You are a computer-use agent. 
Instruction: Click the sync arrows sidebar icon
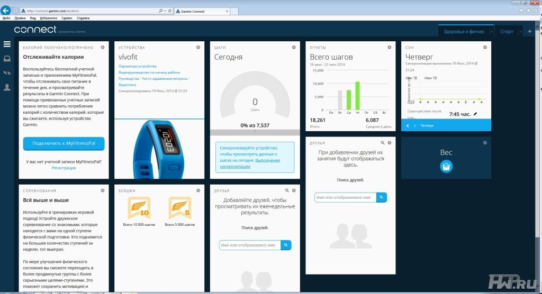(7, 73)
